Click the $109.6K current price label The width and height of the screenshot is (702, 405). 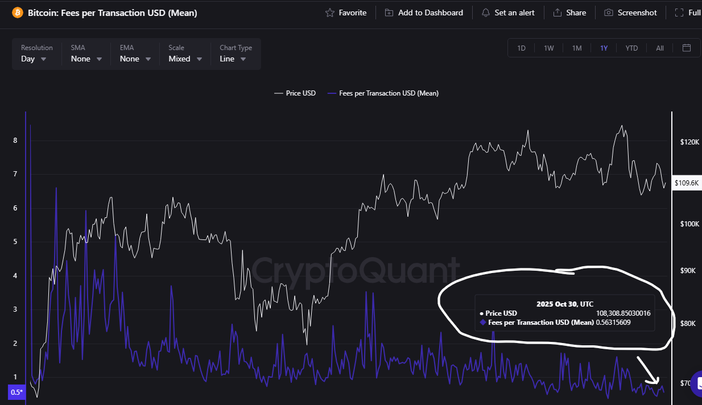point(687,183)
